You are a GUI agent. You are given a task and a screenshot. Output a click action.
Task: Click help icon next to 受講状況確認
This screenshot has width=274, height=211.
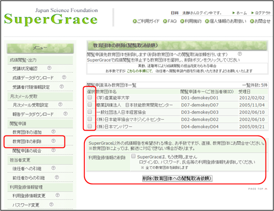click(49, 68)
